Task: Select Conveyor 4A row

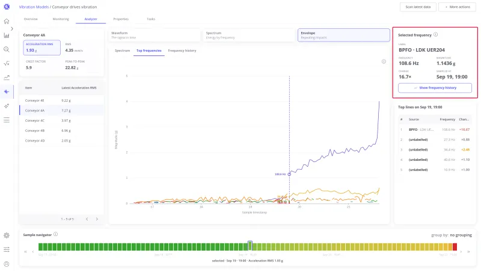Action: [61, 110]
